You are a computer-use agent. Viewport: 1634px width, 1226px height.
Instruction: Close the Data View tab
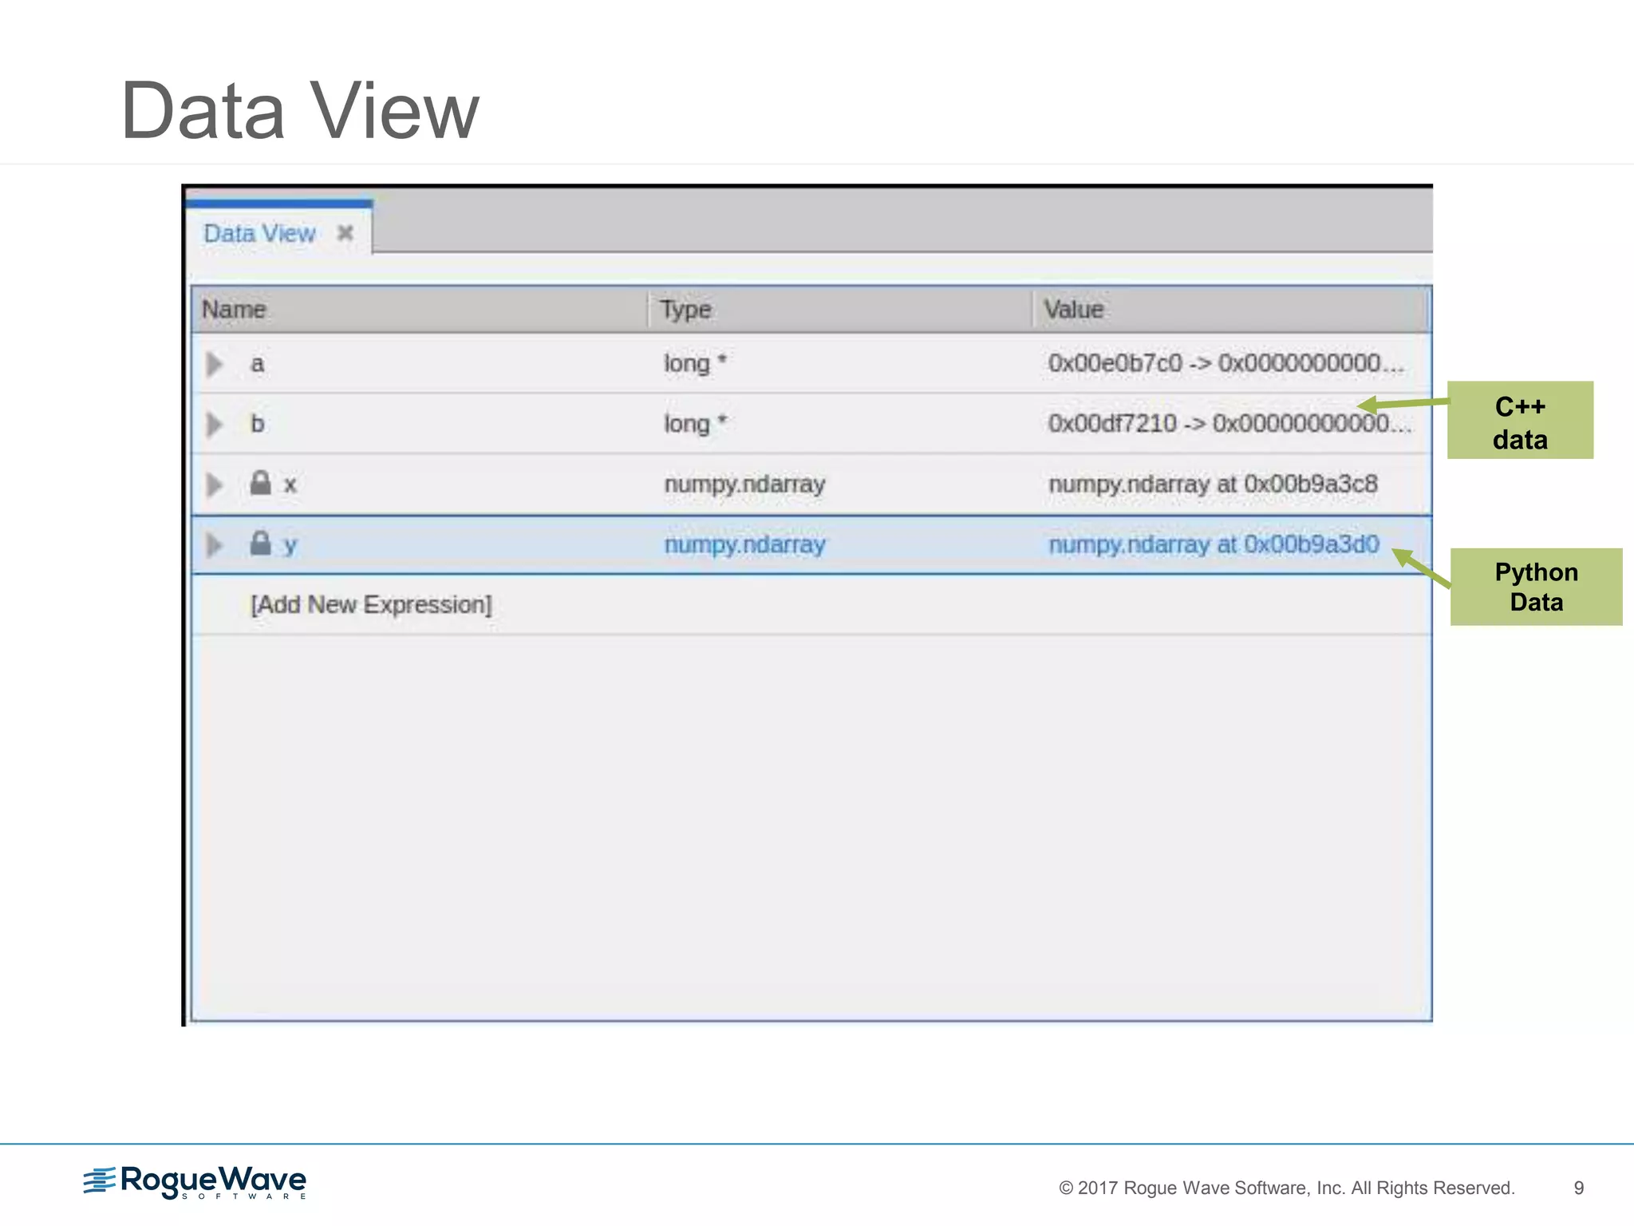pyautogui.click(x=345, y=233)
